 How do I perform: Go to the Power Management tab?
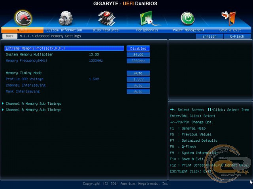(x=189, y=30)
